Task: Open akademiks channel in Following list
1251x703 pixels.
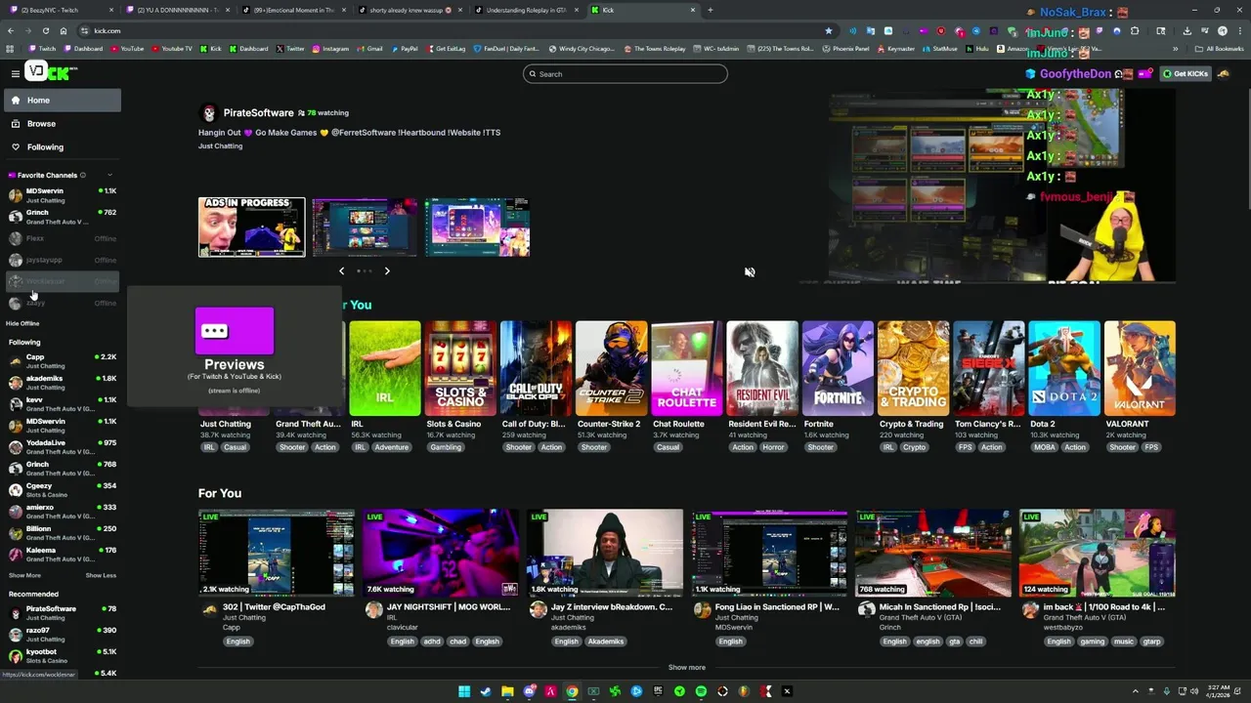Action: (63, 383)
